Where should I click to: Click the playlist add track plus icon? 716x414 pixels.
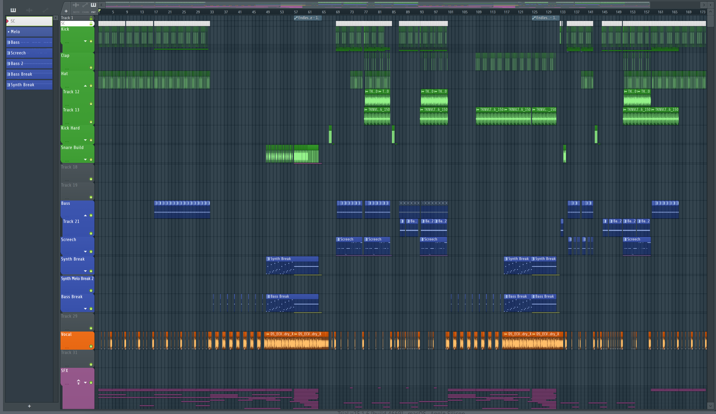(66, 11)
